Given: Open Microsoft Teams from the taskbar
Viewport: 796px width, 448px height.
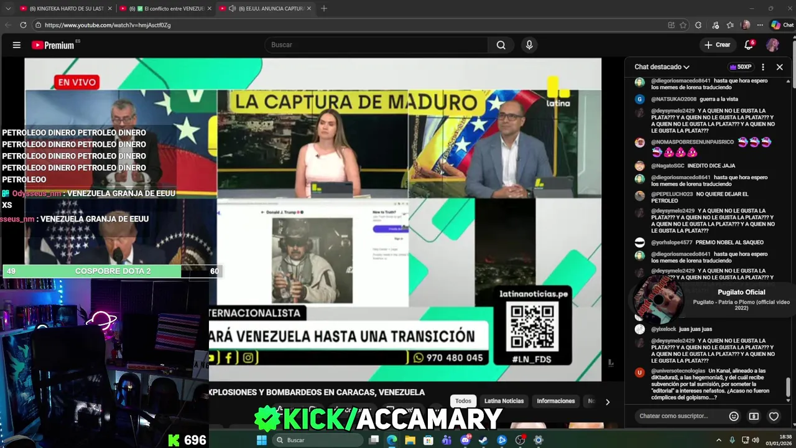Looking at the screenshot, I should tap(447, 440).
